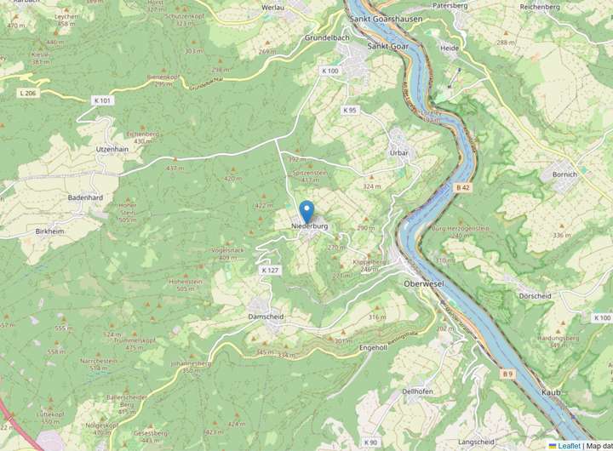Select the Sankt Goarshausen town label
This screenshot has height=451, width=613.
[x=386, y=19]
